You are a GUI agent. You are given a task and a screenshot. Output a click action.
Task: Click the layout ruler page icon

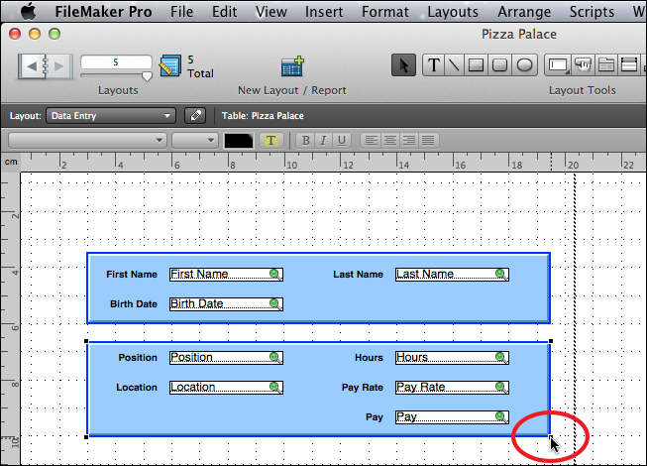click(x=170, y=65)
